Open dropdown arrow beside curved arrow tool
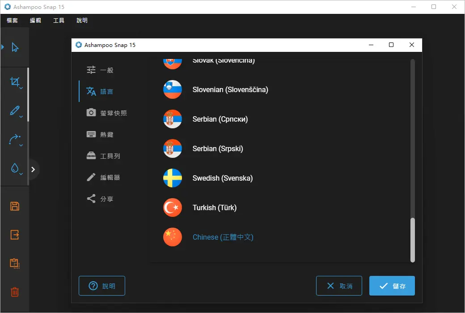This screenshot has width=465, height=313. coord(21,145)
